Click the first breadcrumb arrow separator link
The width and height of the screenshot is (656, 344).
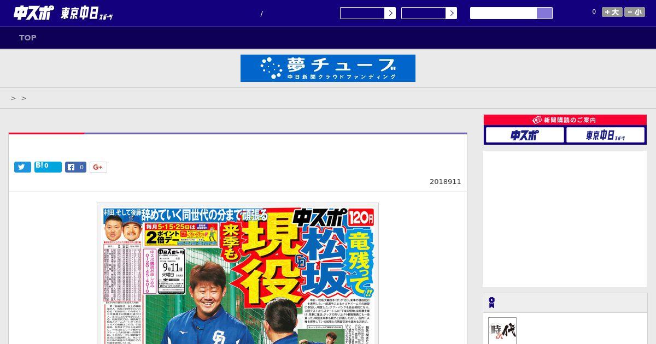coord(13,98)
